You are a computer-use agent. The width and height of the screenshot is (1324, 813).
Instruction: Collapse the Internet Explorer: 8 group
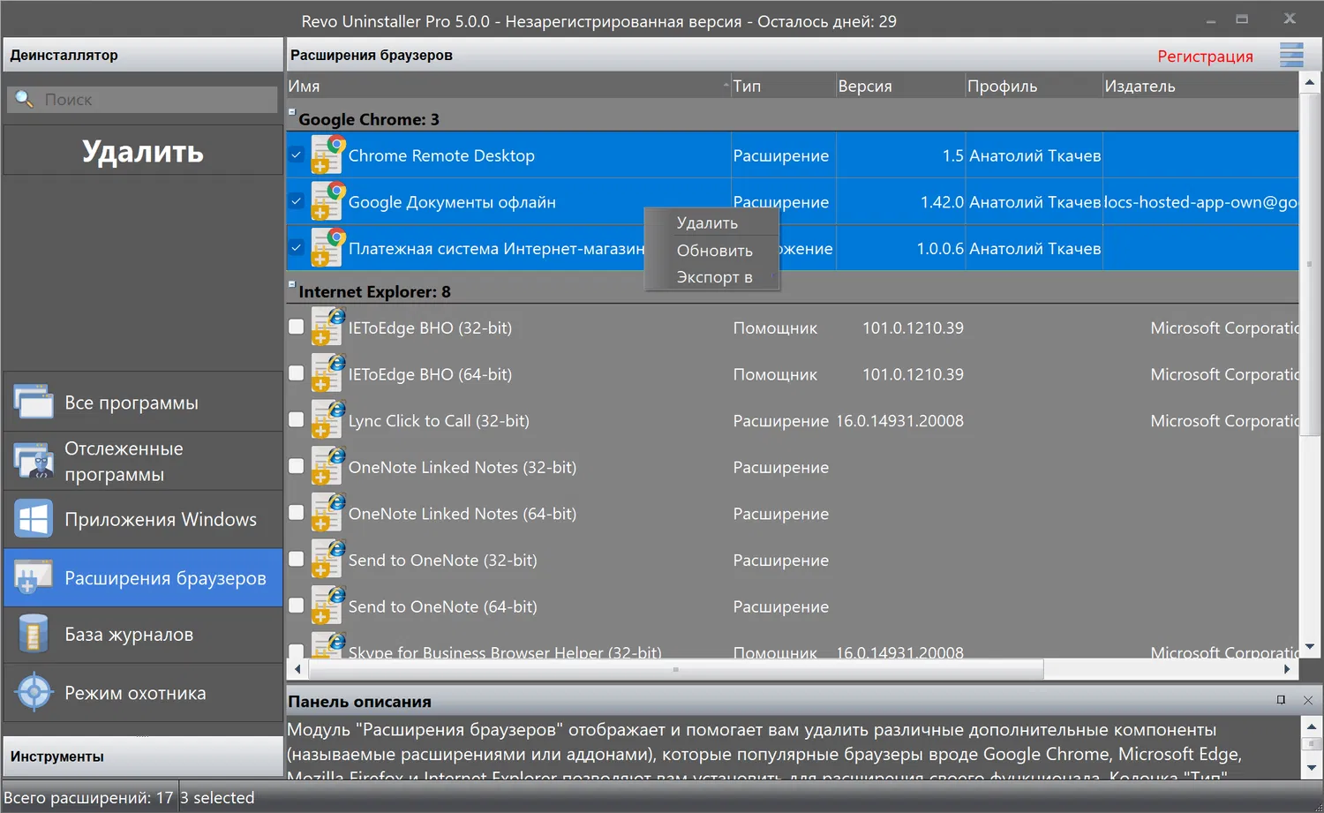pyautogui.click(x=291, y=284)
